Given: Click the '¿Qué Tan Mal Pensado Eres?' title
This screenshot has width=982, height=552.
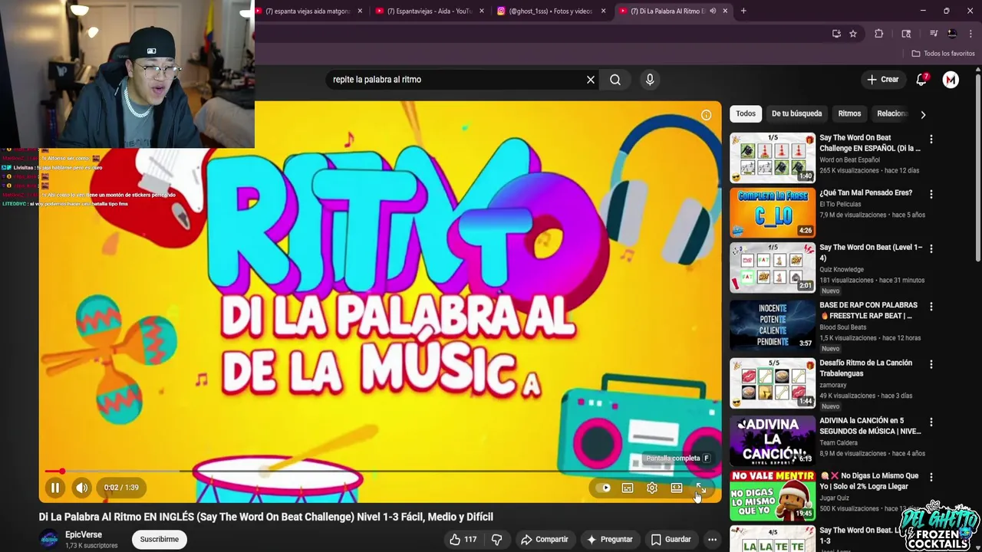Looking at the screenshot, I should pos(865,193).
